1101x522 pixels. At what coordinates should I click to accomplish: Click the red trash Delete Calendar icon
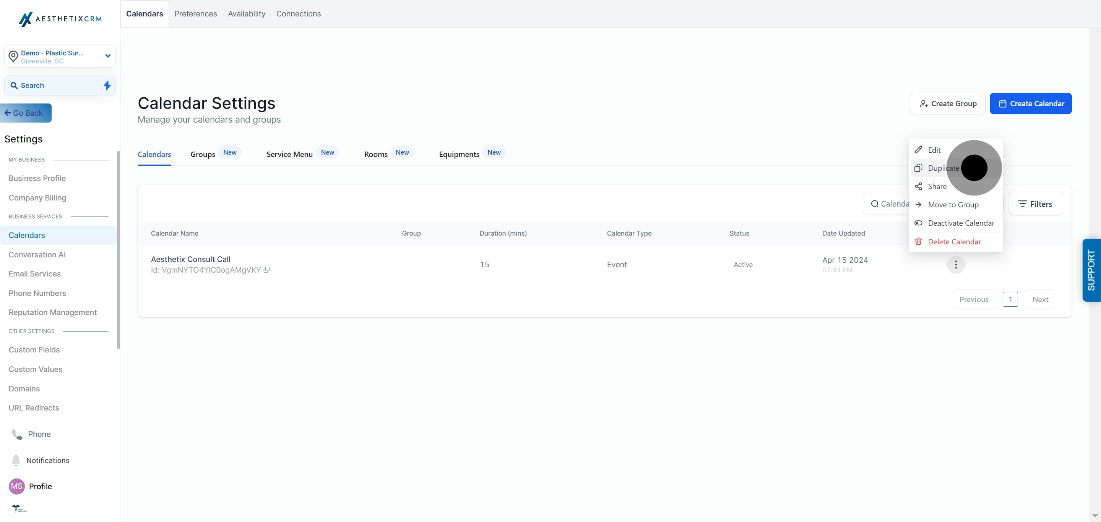(918, 242)
